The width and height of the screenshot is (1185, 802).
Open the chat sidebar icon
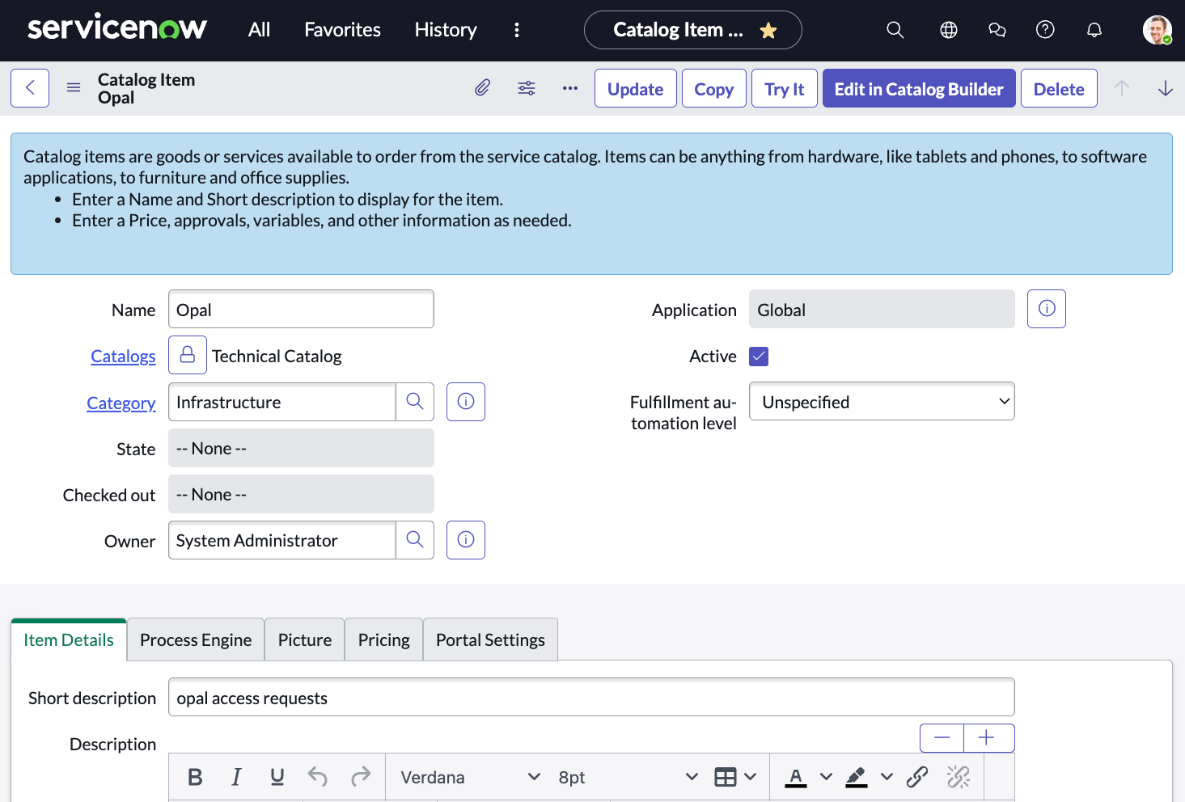tap(997, 30)
